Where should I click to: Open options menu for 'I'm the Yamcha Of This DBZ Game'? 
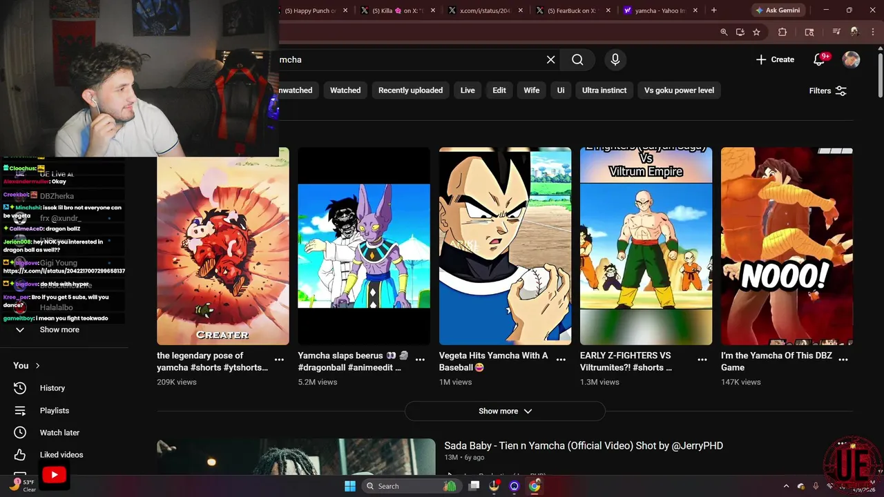[843, 360]
